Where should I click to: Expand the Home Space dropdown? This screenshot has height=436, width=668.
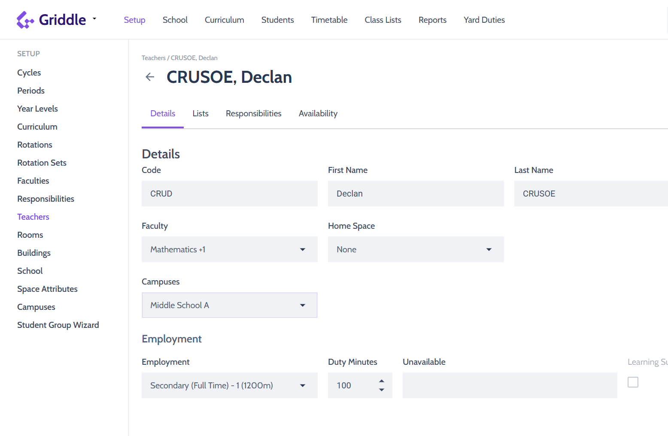coord(416,249)
